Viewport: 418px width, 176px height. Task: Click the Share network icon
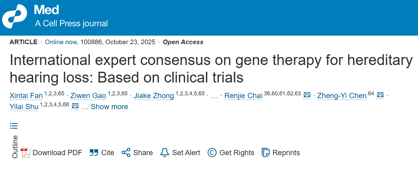126,153
